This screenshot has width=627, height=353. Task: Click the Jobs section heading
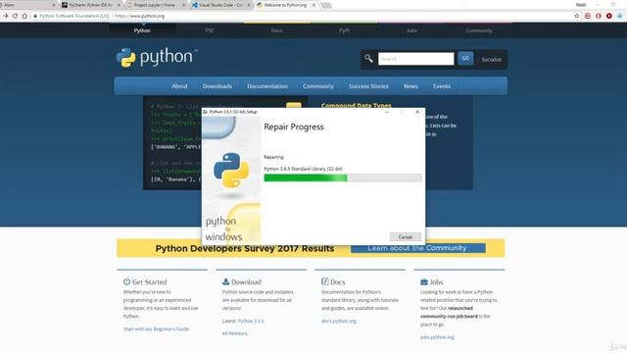pos(436,282)
